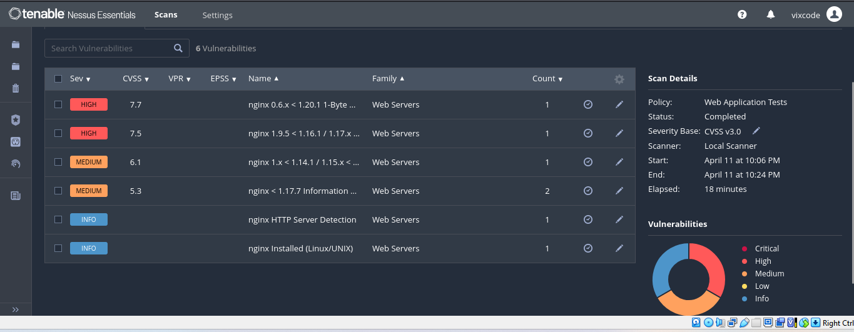This screenshot has height=332, width=854.
Task: Click the vulnerabilities donut chart
Action: tap(689, 279)
